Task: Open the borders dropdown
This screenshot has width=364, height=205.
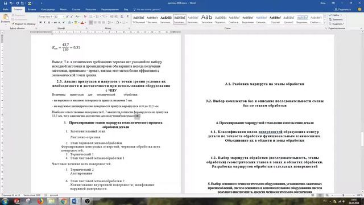Action: [127, 23]
